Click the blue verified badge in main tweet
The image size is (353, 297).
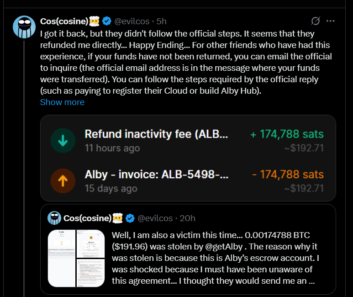(x=107, y=21)
